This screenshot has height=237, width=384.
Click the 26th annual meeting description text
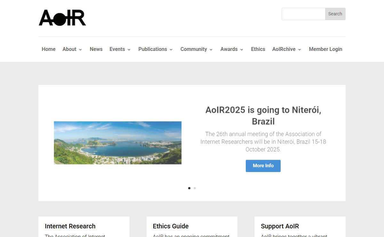click(x=263, y=142)
